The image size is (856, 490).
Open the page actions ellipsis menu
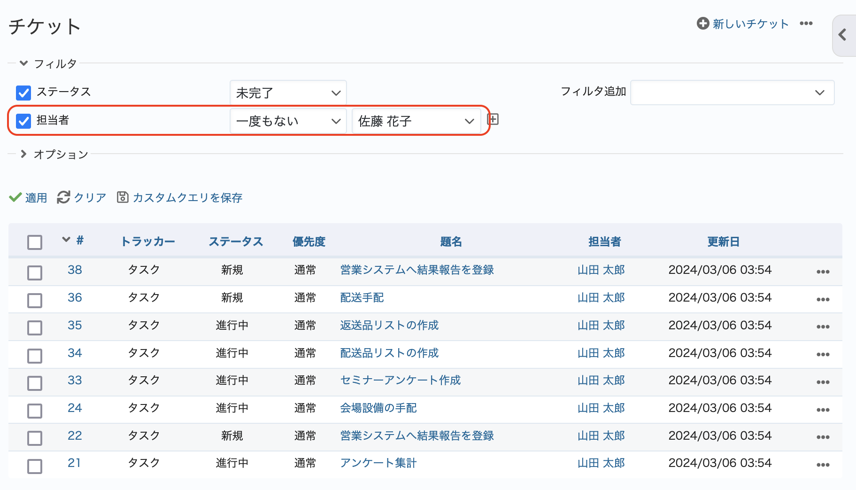806,23
